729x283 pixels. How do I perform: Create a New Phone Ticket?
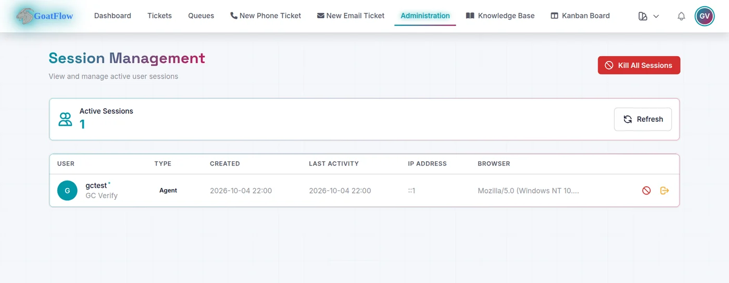pyautogui.click(x=266, y=16)
